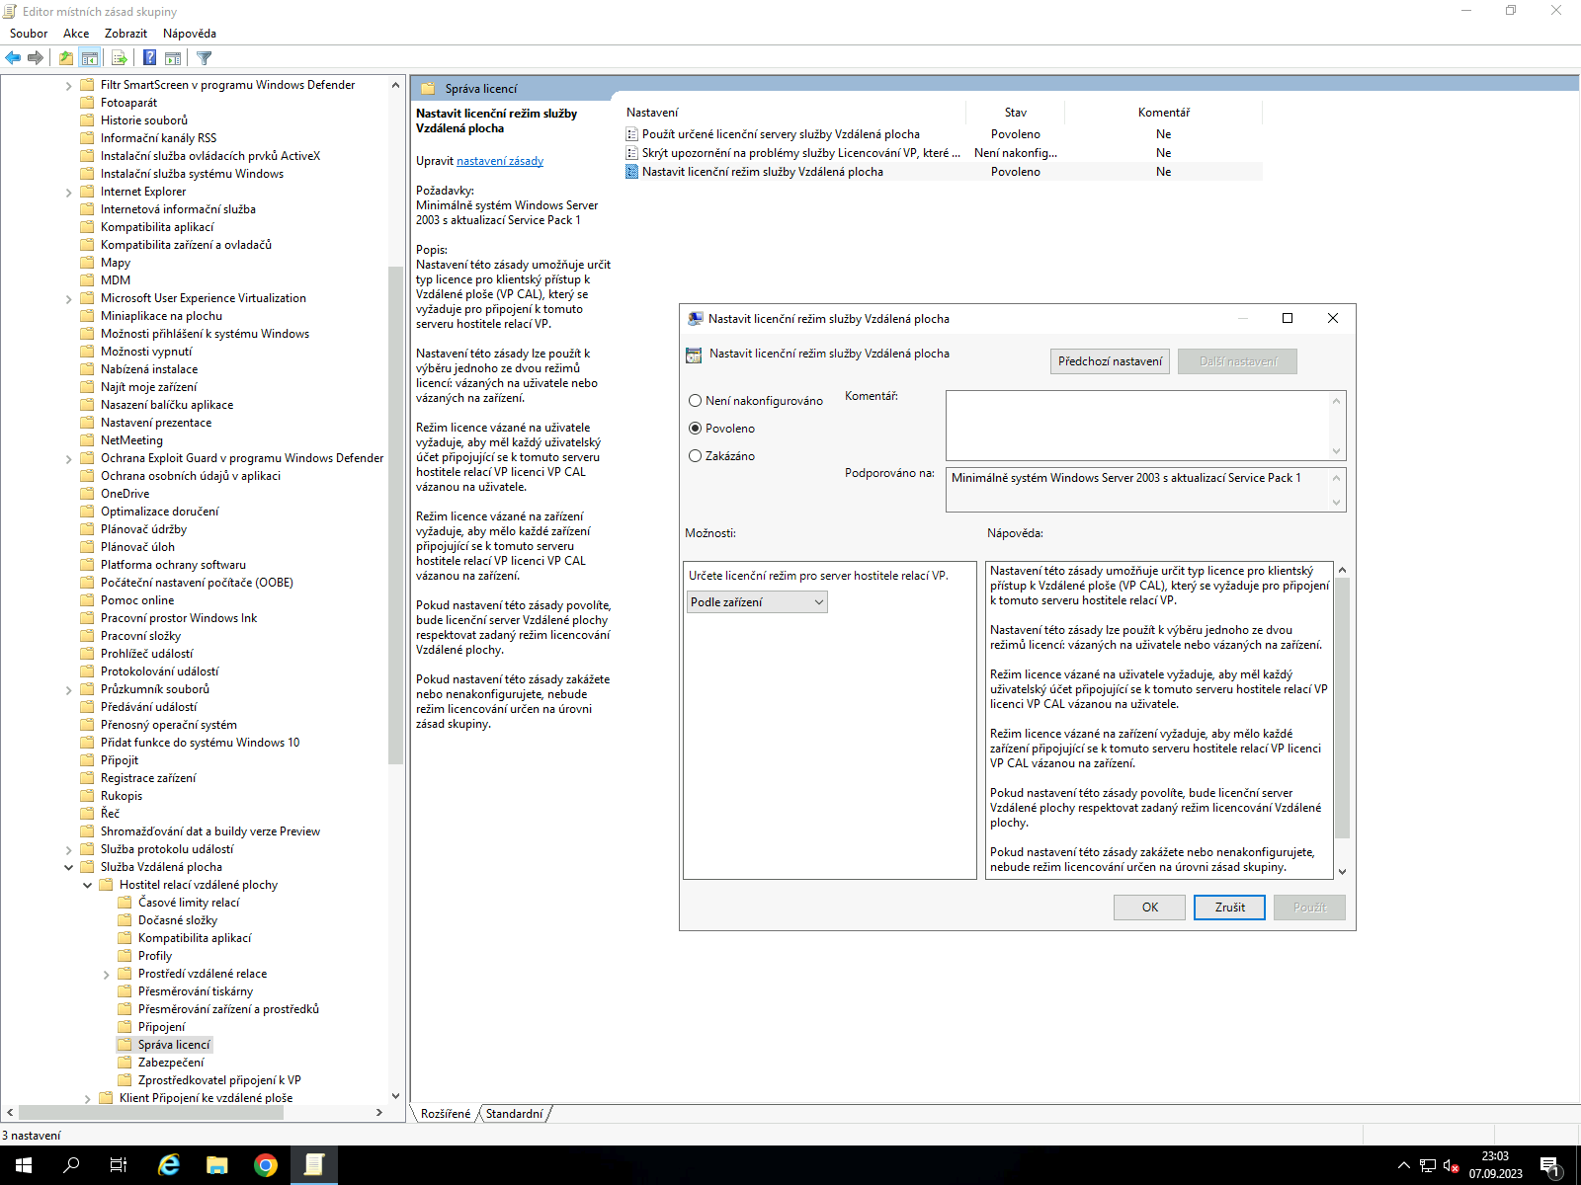Click the Up one level folder icon
Screen dimensions: 1581x1185
point(65,58)
